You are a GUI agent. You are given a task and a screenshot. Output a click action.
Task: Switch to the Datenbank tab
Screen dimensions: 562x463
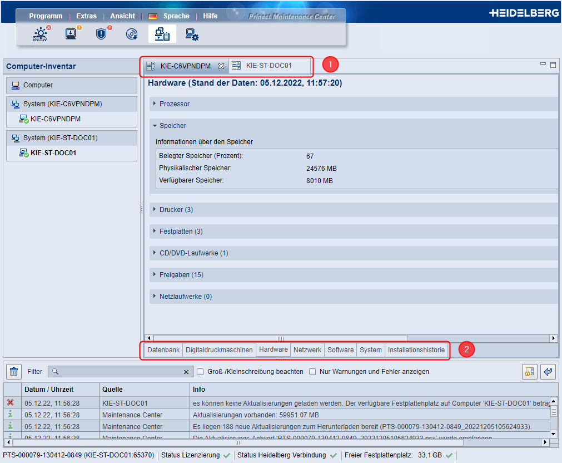163,350
